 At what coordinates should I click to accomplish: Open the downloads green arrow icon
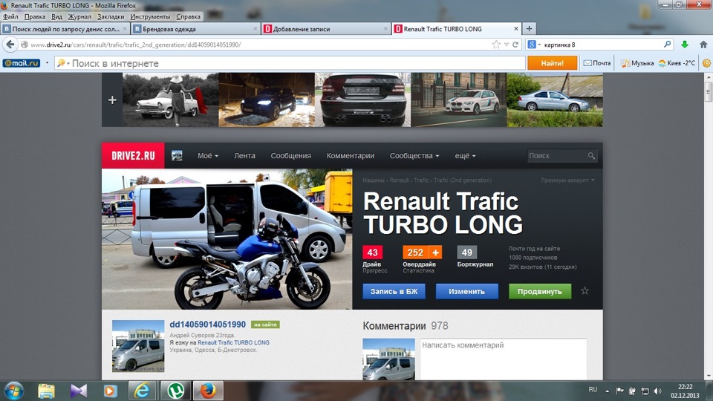click(x=684, y=45)
